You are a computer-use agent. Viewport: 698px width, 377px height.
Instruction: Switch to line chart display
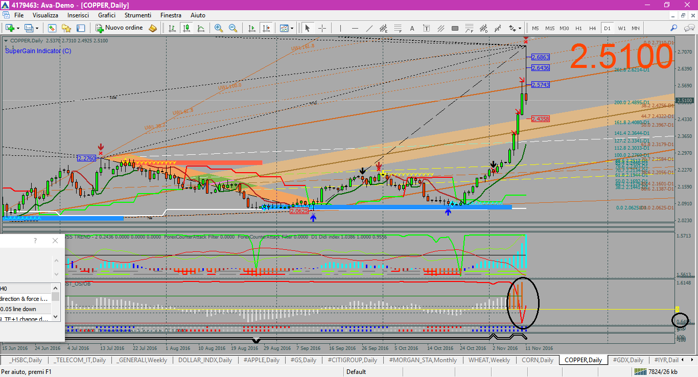pyautogui.click(x=201, y=28)
